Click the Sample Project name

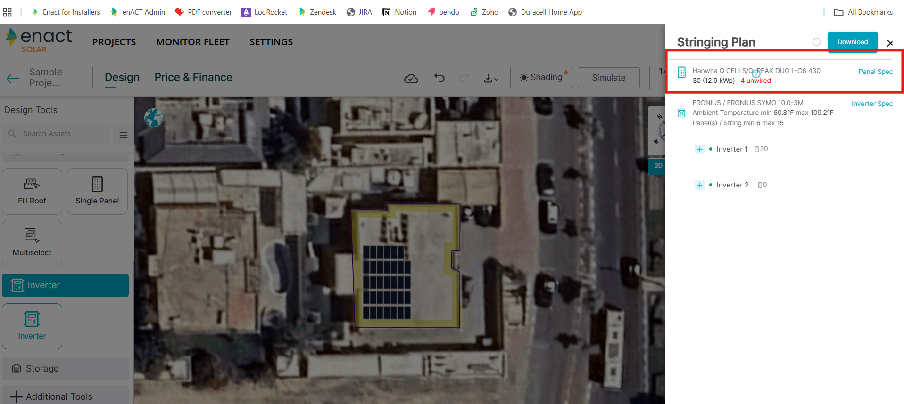46,77
